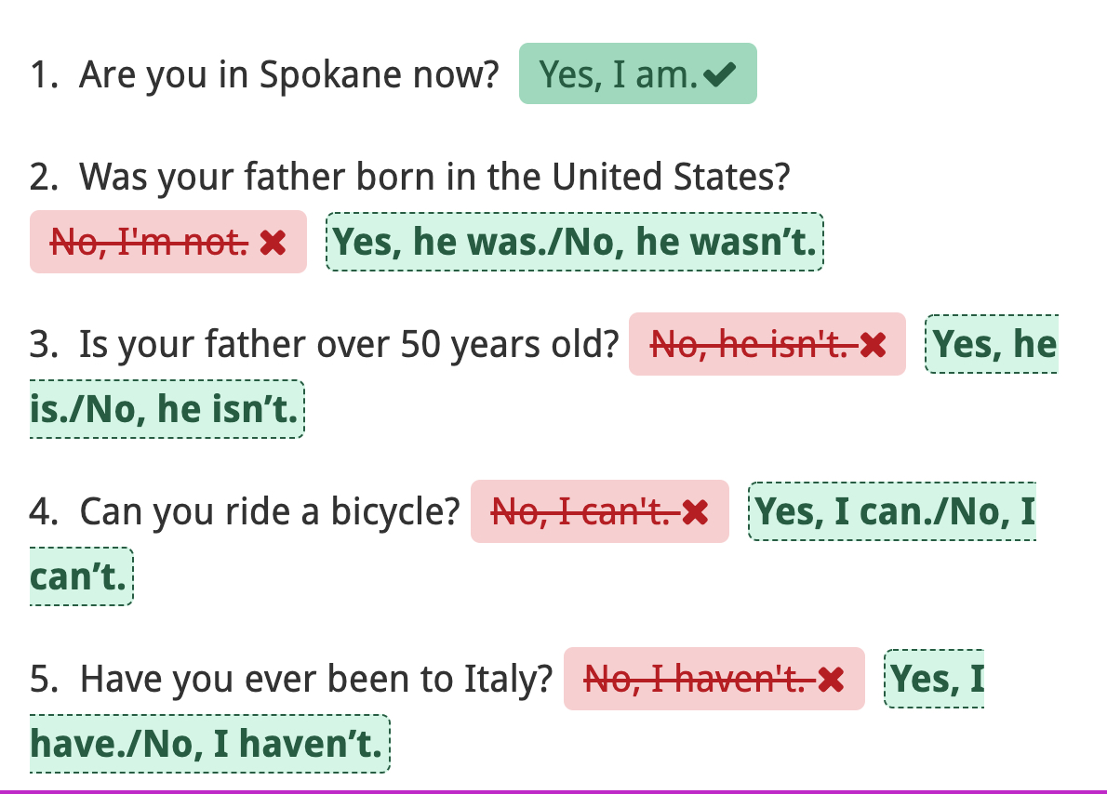Click the red X beside No, I'm not.
1107x794 pixels.
pyautogui.click(x=273, y=242)
